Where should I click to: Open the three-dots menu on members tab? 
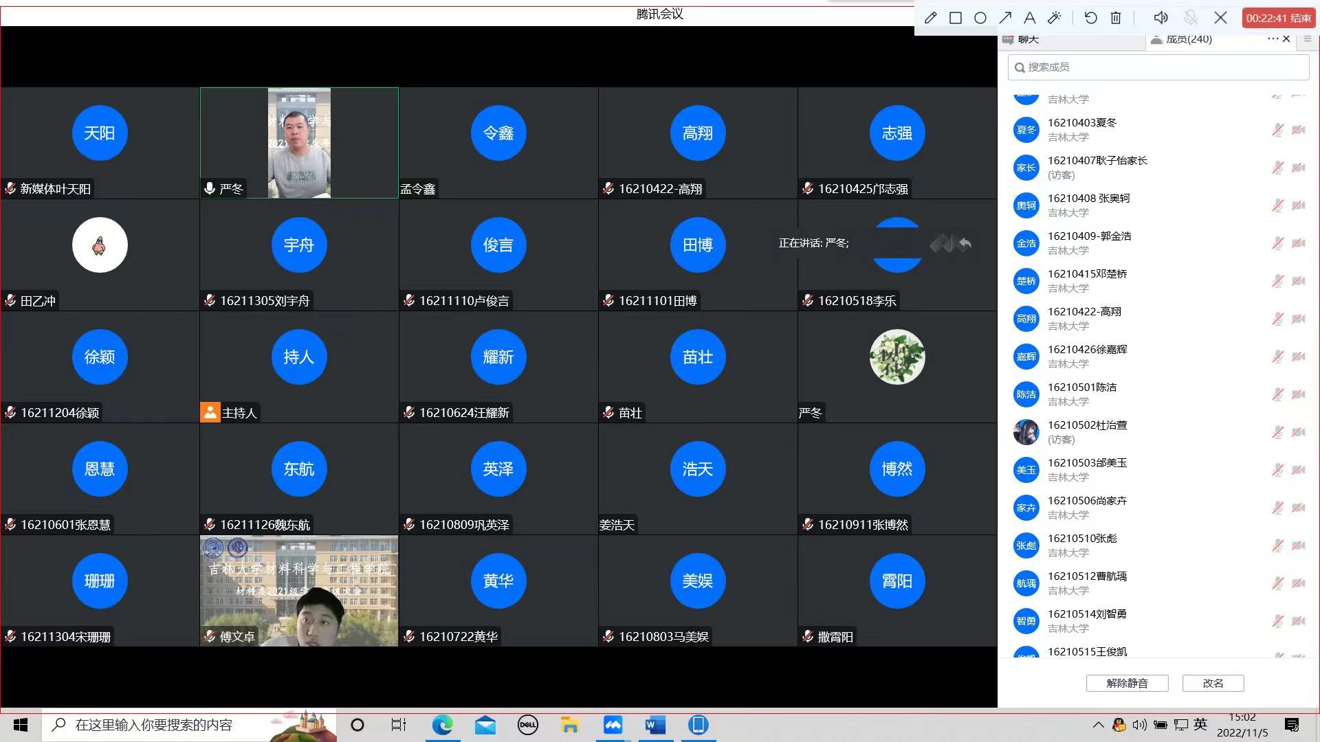[x=1273, y=39]
